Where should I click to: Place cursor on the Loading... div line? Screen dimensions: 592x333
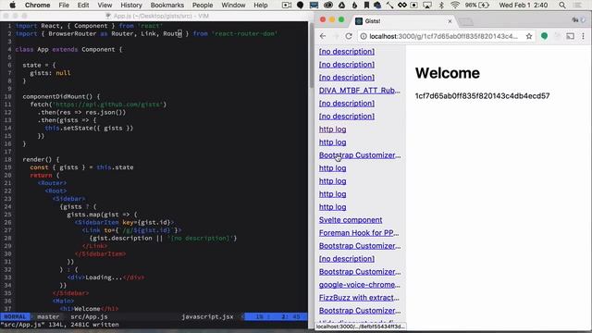(x=105, y=277)
